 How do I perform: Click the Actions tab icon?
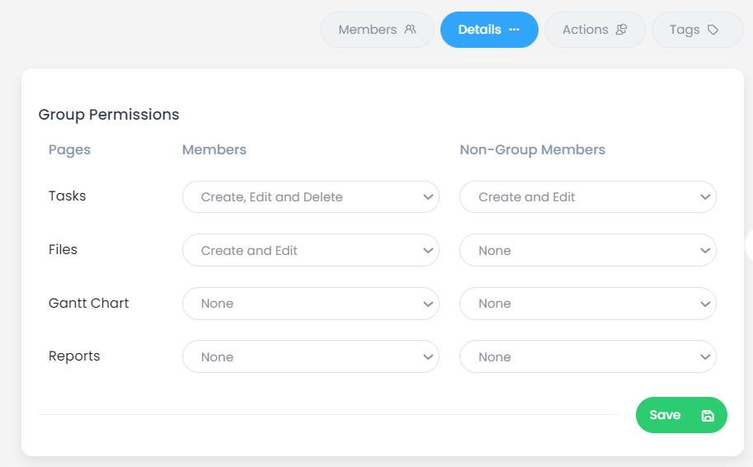(621, 30)
